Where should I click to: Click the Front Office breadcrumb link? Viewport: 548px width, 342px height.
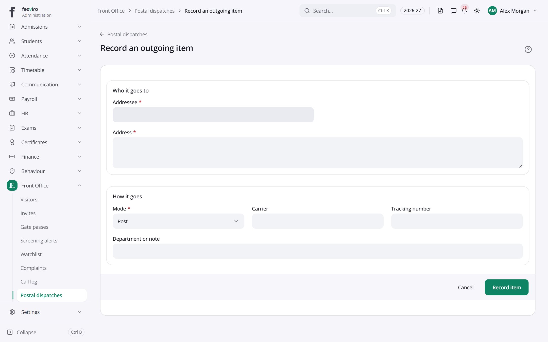click(111, 11)
